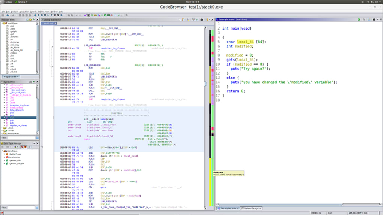Click the Symbol Tree filter text field
Viewport: 383px width, 215px height.
point(21,138)
